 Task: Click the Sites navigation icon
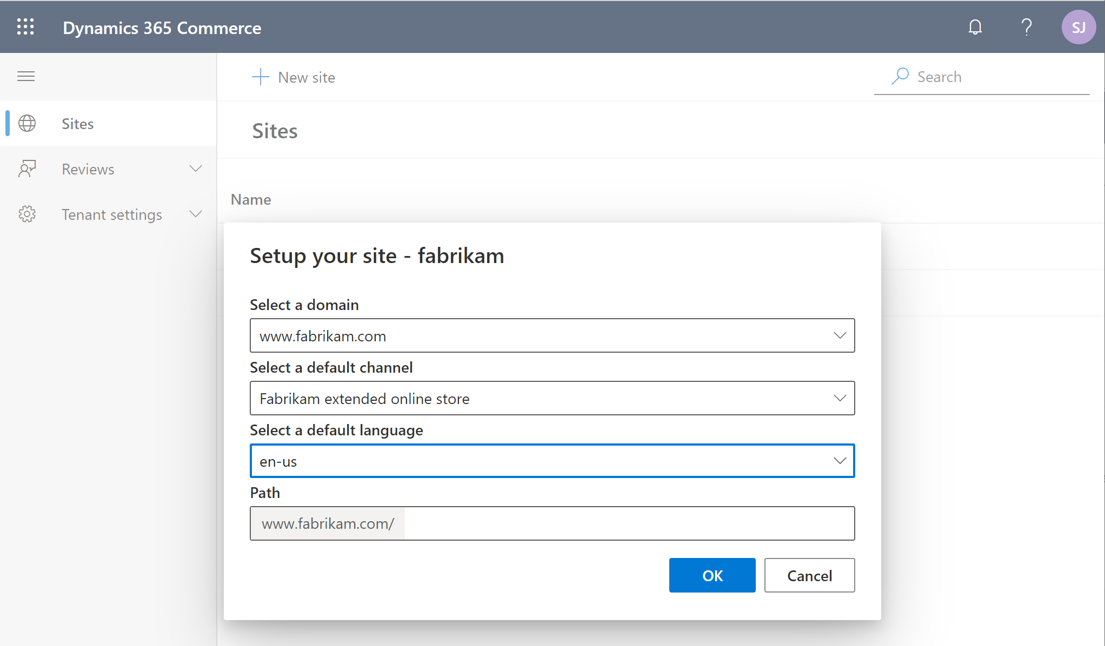point(27,123)
